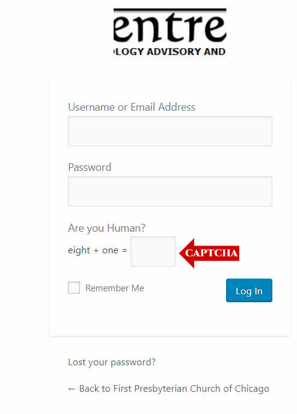Click the Username or Email Address label

pos(132,107)
